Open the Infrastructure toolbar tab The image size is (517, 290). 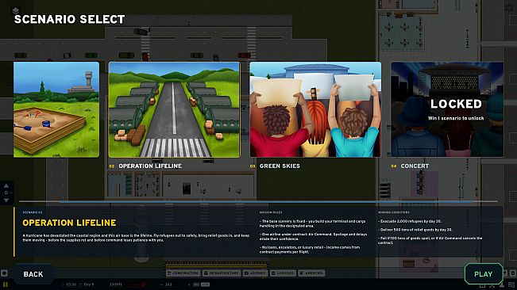tap(222, 273)
